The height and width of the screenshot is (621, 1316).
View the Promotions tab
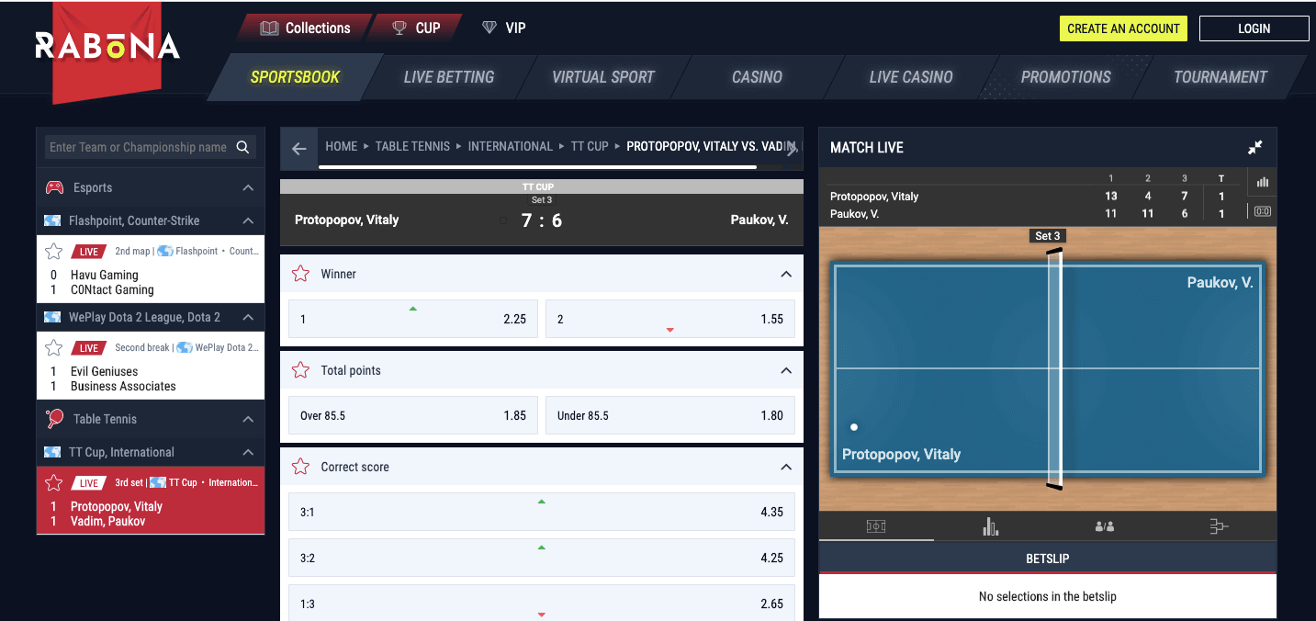pyautogui.click(x=1066, y=77)
